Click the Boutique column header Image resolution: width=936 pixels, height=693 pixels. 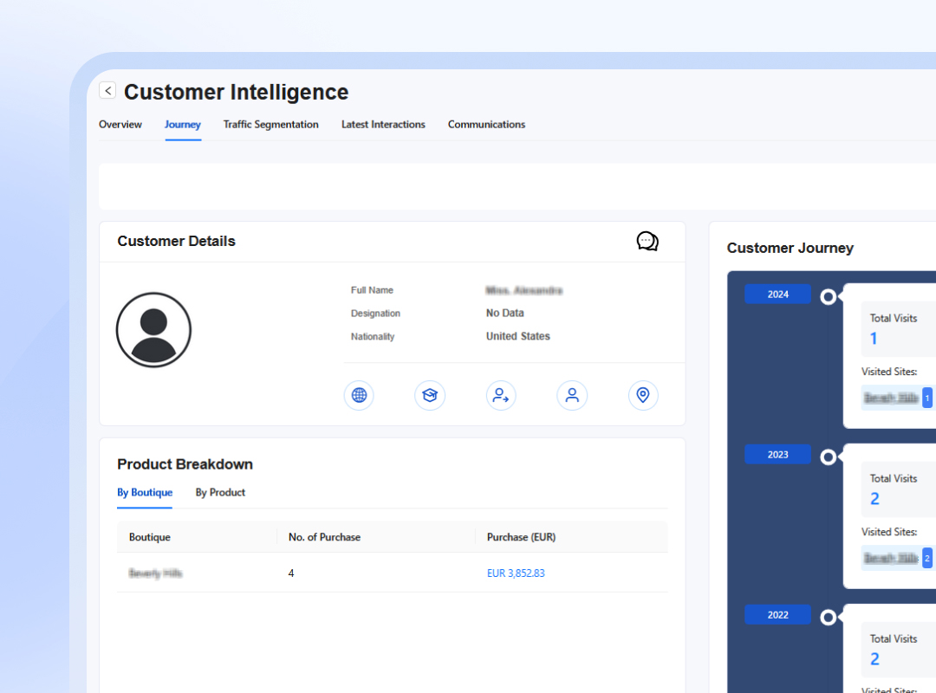click(150, 537)
